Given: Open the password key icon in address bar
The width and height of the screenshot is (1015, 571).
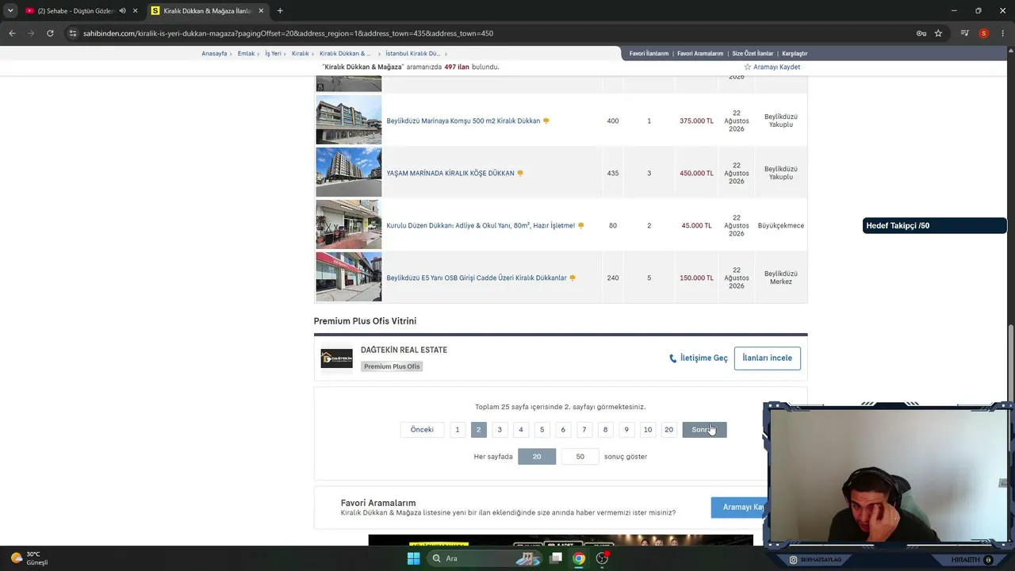Looking at the screenshot, I should tap(921, 33).
